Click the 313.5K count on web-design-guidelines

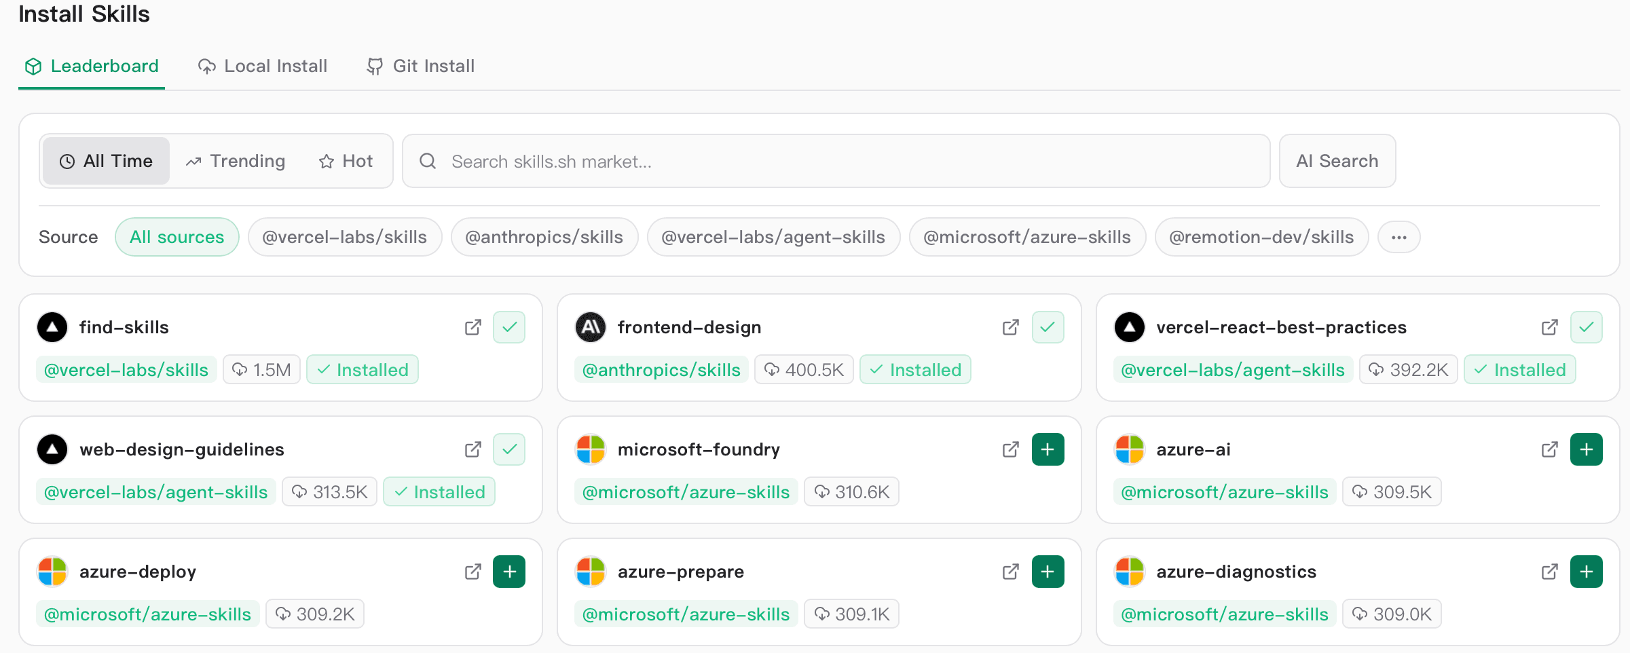click(329, 492)
